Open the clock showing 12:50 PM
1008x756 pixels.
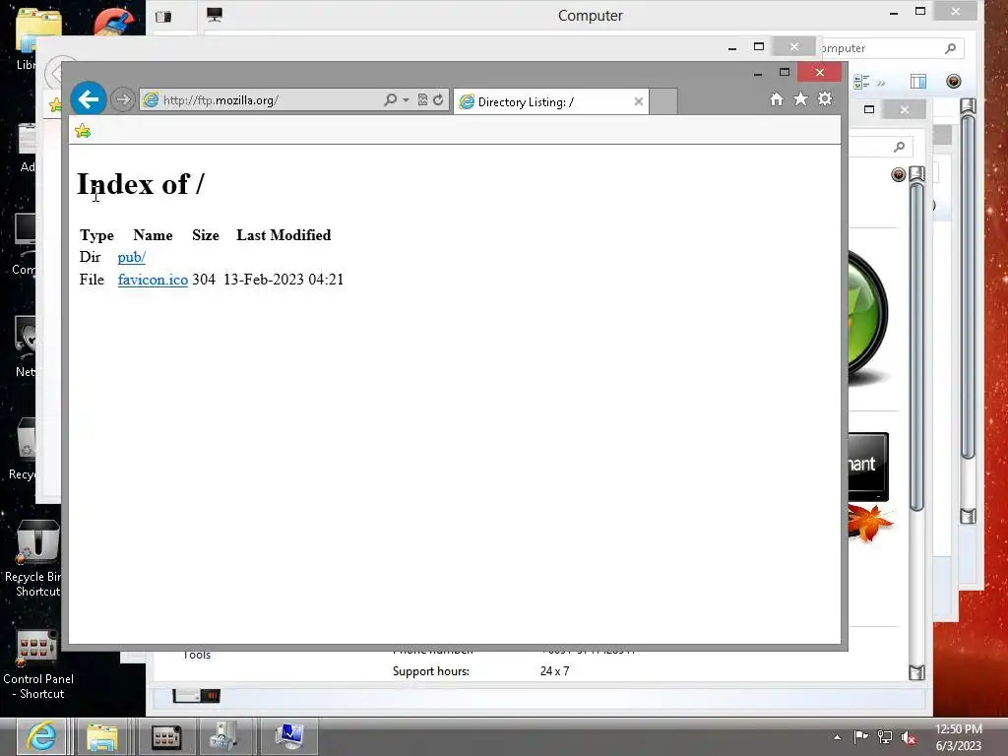(958, 737)
